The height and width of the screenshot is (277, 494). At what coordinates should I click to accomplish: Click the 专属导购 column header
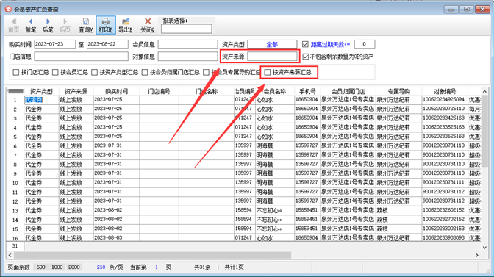(x=398, y=92)
